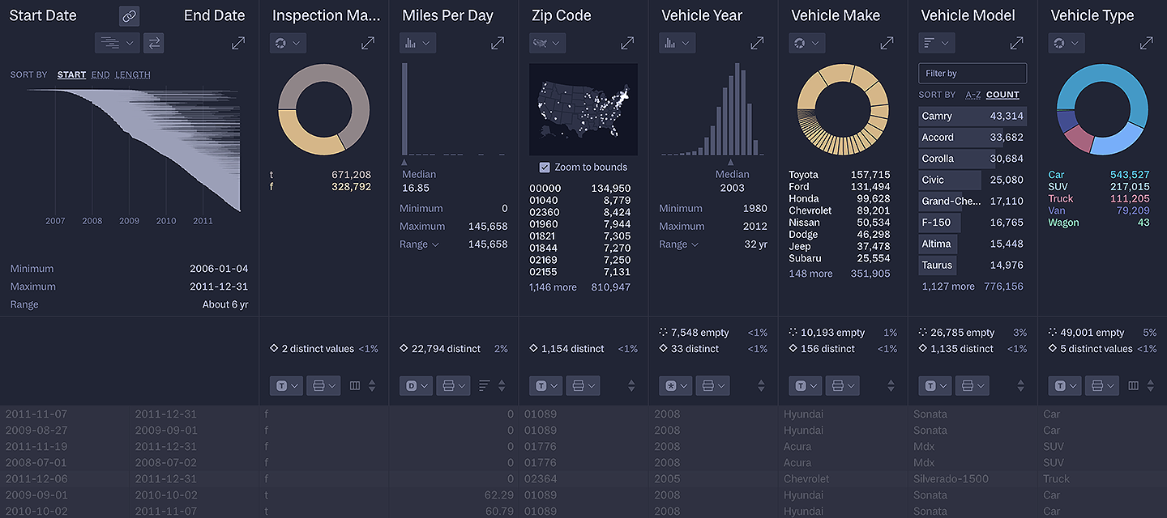
Task: Select the START sort option under Start Date
Action: [x=71, y=74]
